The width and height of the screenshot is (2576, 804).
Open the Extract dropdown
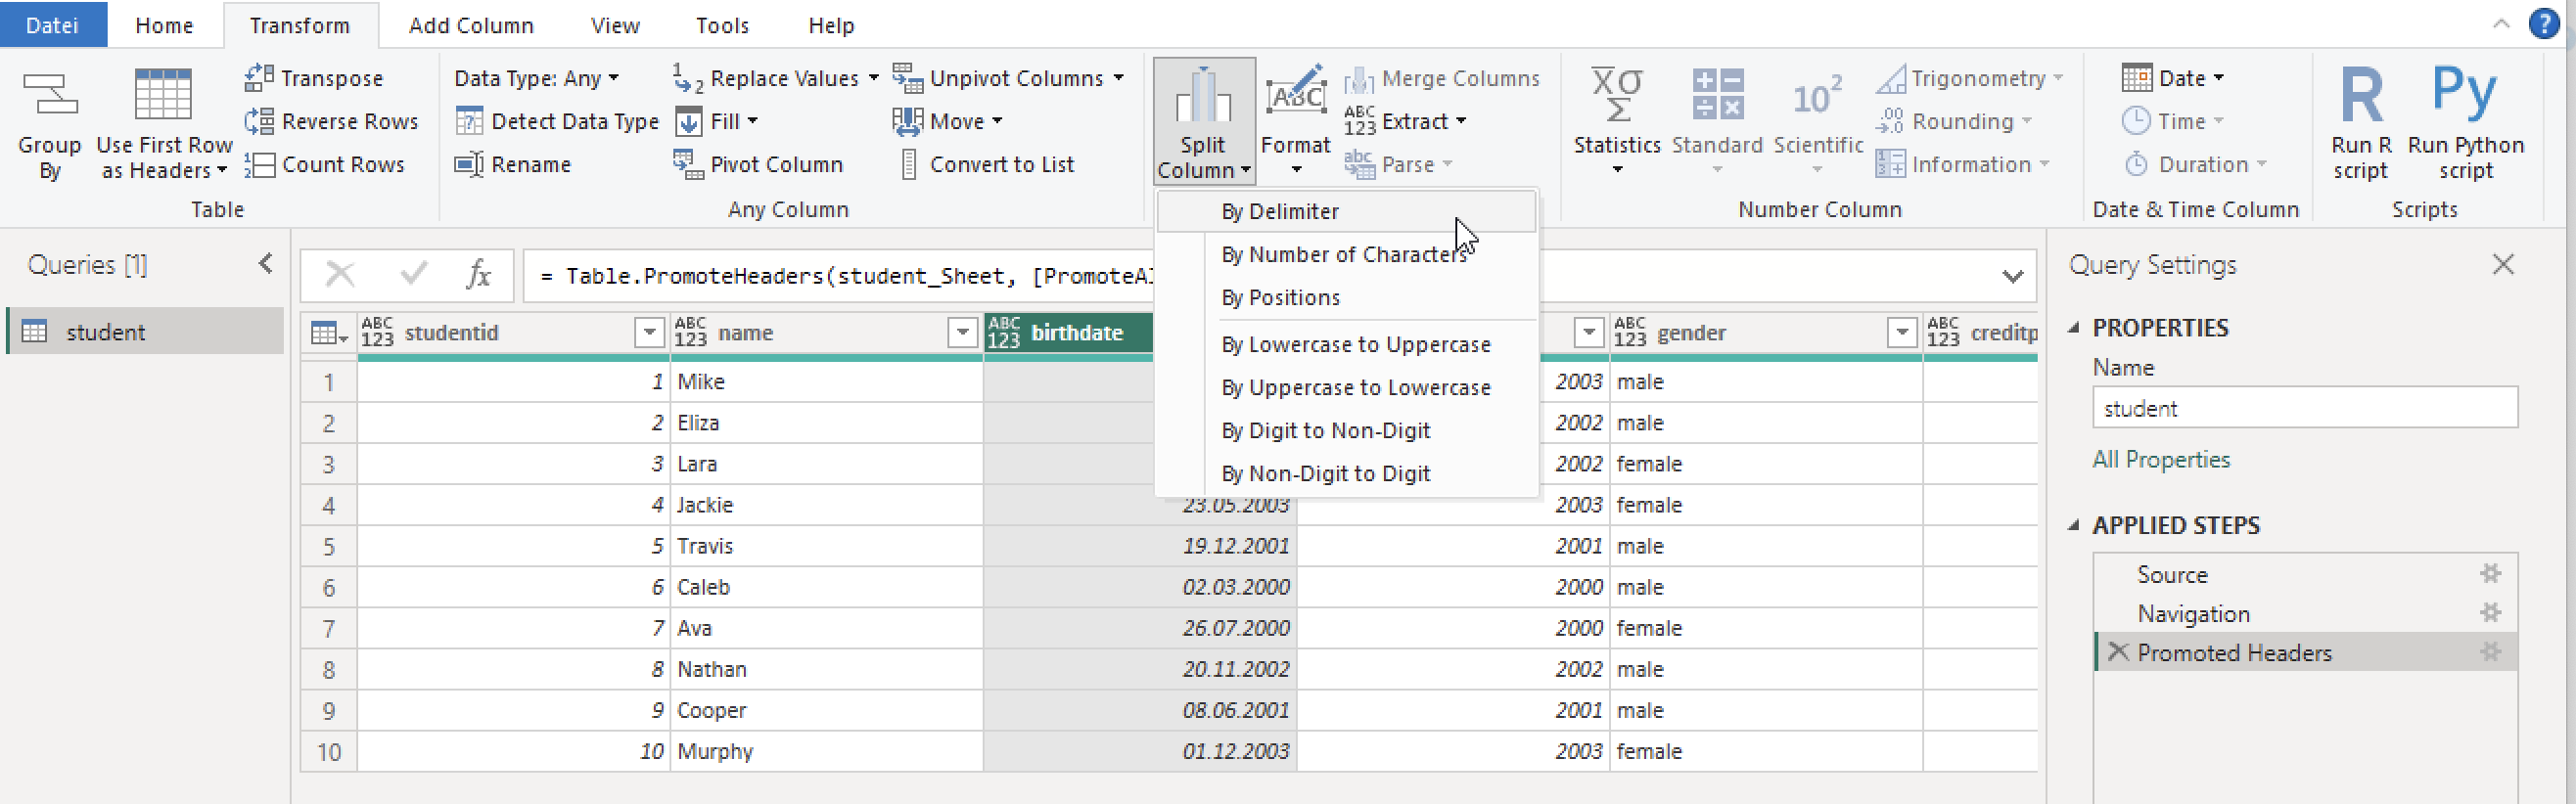(x=1405, y=121)
